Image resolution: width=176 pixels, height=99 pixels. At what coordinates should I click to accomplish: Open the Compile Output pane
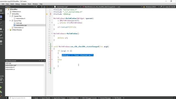73,98
